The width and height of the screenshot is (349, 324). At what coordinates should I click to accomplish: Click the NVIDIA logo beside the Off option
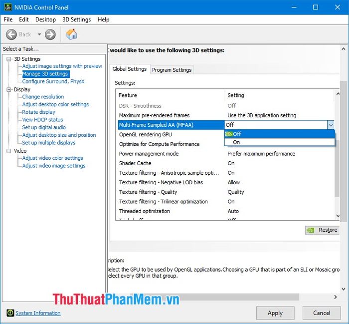point(229,134)
